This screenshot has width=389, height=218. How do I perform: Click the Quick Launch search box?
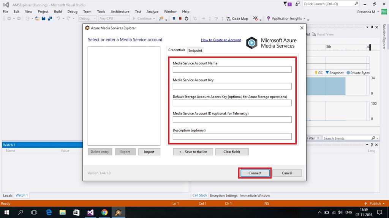(x=329, y=4)
